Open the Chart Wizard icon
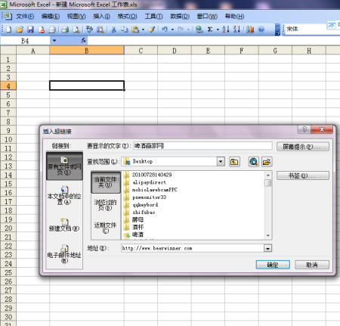This screenshot has width=340, height=326. pos(250,29)
